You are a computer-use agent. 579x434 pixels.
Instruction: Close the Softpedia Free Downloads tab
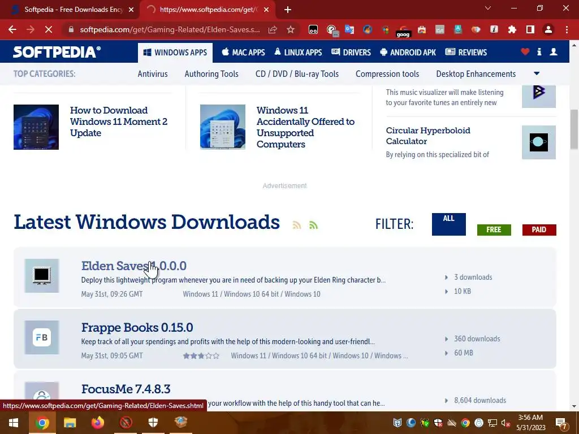click(131, 10)
